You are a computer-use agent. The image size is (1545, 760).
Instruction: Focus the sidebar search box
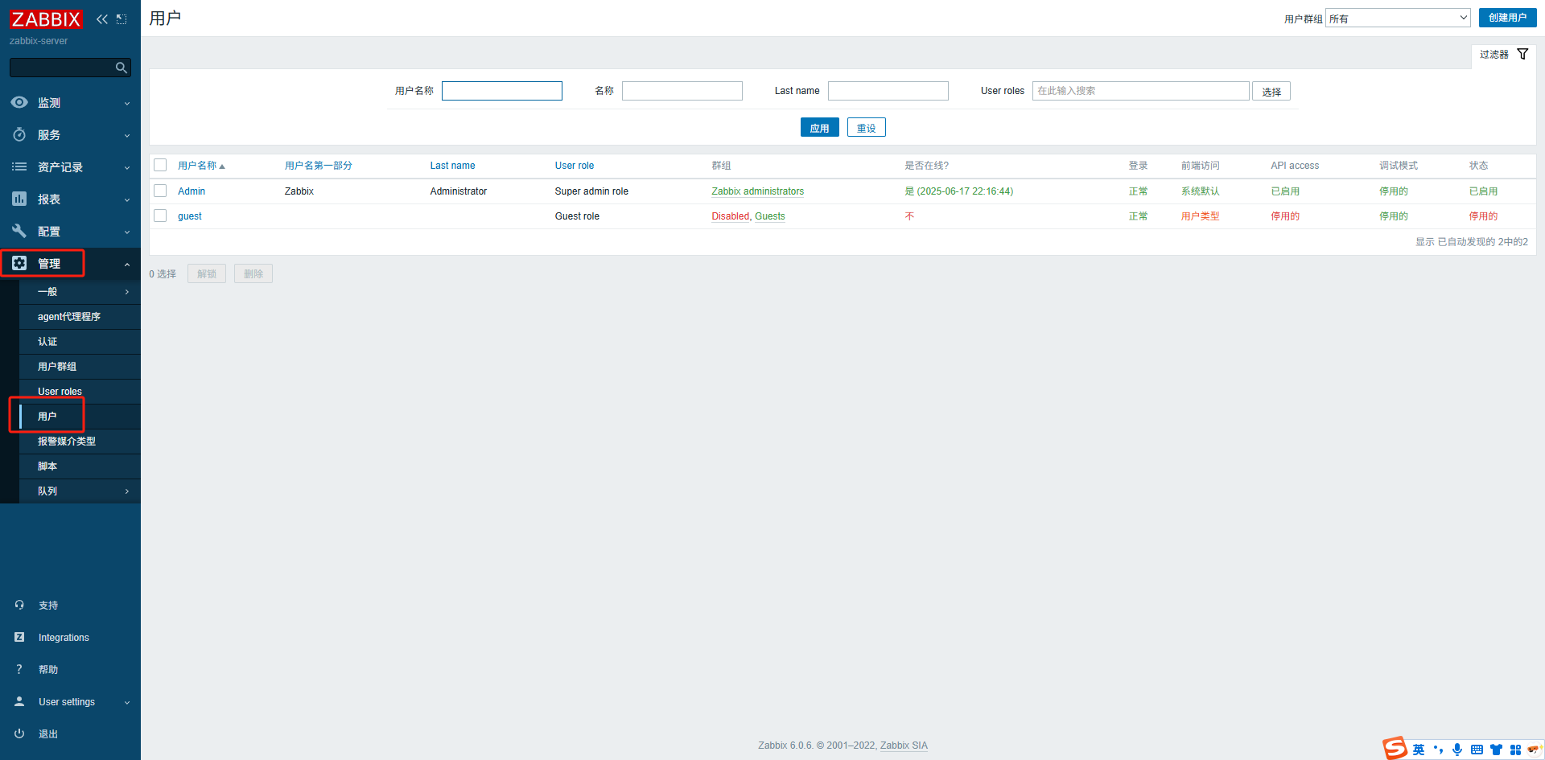(70, 68)
